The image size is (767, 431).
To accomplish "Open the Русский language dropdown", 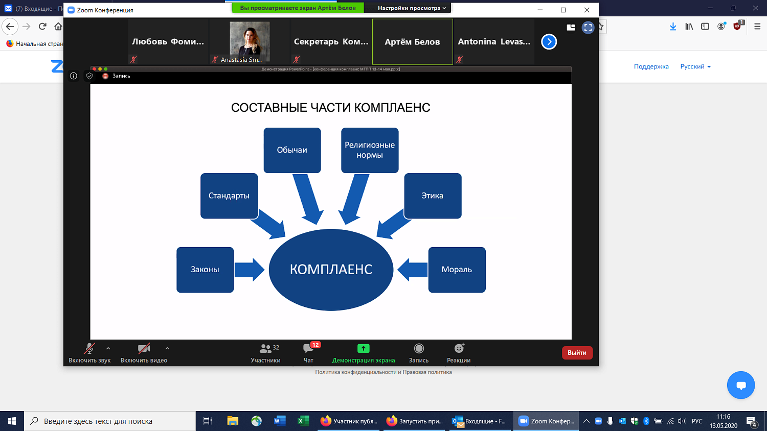I will [695, 66].
